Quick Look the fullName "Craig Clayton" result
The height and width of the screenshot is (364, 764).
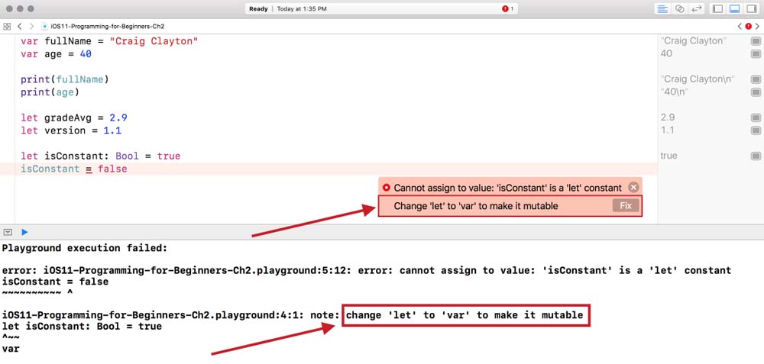[756, 41]
